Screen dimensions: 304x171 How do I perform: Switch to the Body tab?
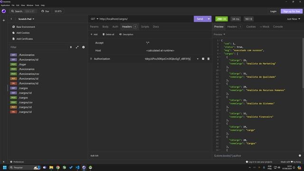[x=105, y=27]
